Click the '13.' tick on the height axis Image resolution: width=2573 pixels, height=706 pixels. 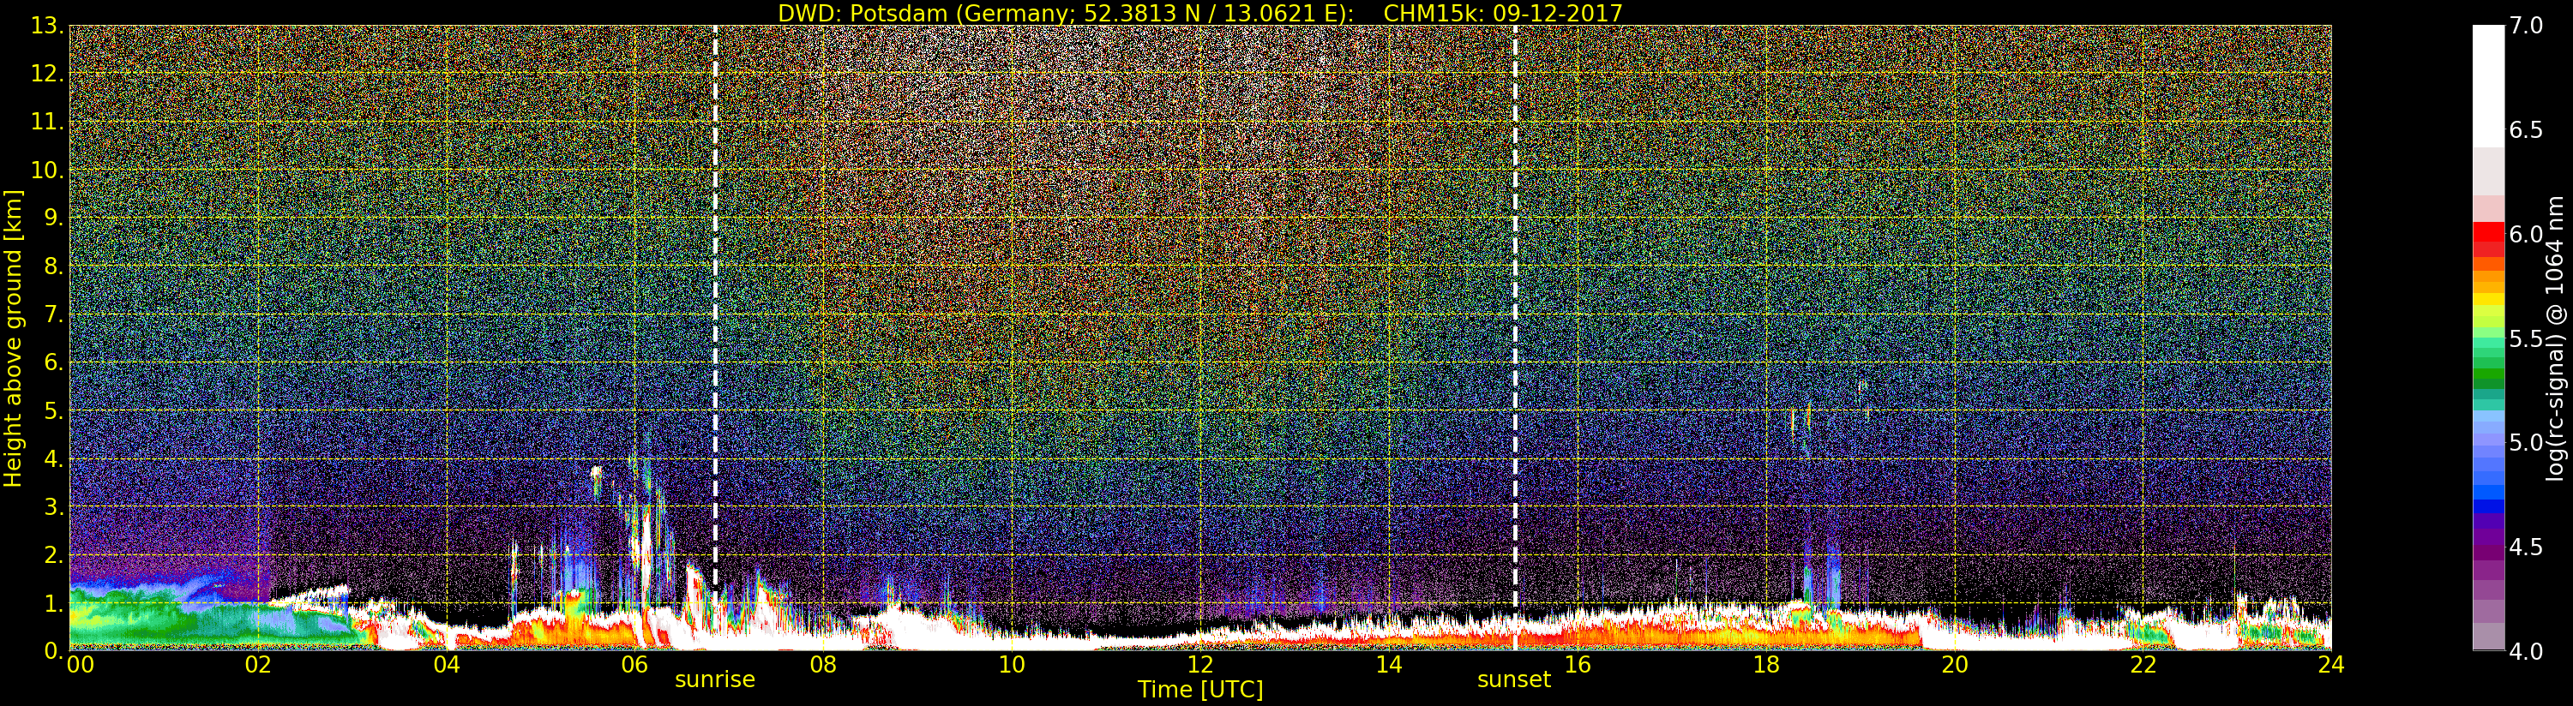[47, 26]
